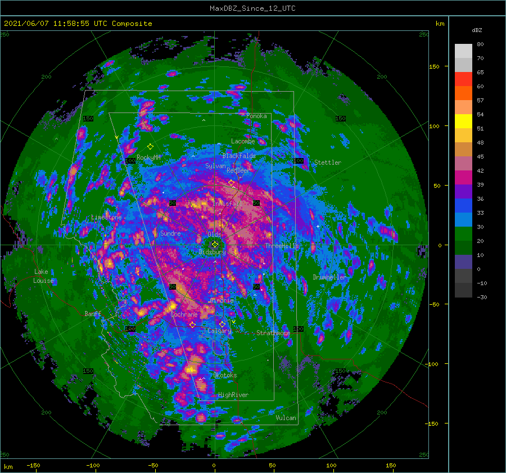Click the 2021/06/07 11:58:55 UTC Composite timestamp
Image resolution: width=506 pixels, height=473 pixels.
(78, 24)
